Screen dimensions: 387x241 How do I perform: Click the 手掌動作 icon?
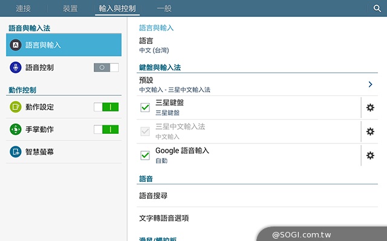click(x=16, y=130)
